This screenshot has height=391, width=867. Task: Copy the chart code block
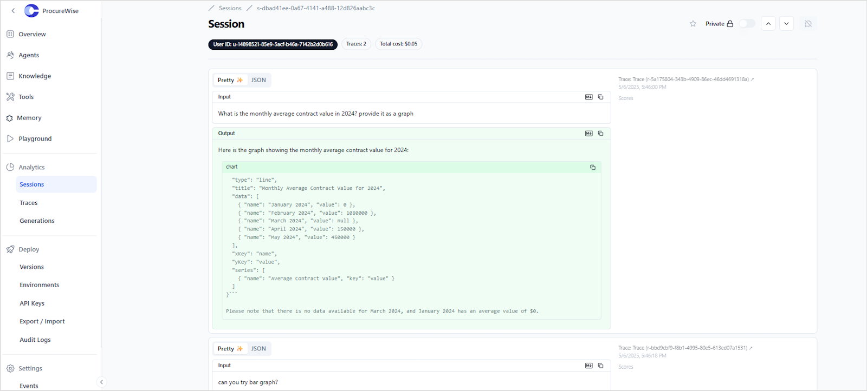(x=593, y=167)
